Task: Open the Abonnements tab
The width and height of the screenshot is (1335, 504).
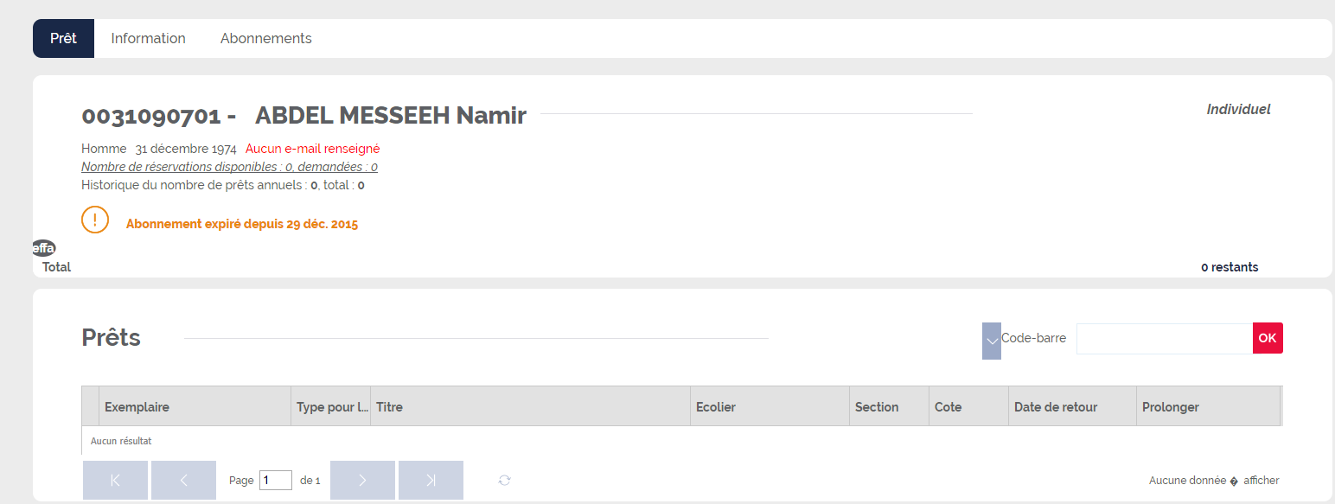Action: pos(266,39)
